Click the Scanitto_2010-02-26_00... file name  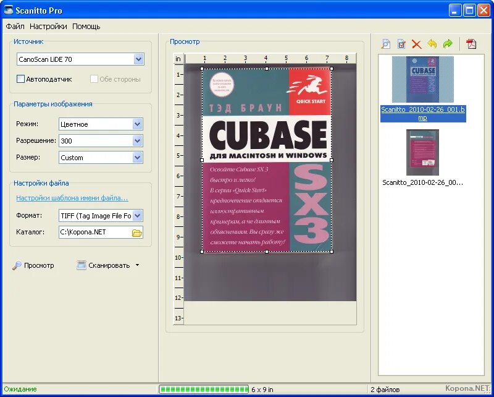[422, 182]
